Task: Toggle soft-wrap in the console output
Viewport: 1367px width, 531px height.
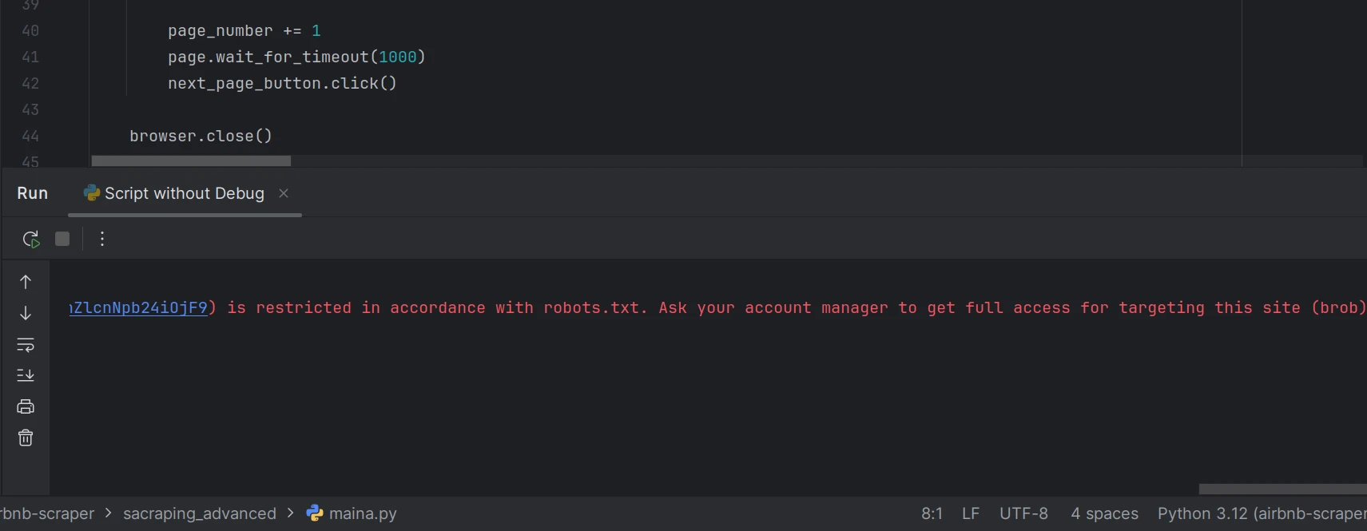Action: click(x=26, y=345)
